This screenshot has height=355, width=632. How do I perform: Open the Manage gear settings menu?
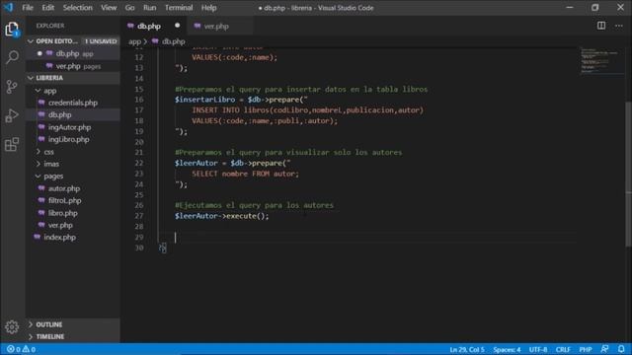pos(12,326)
